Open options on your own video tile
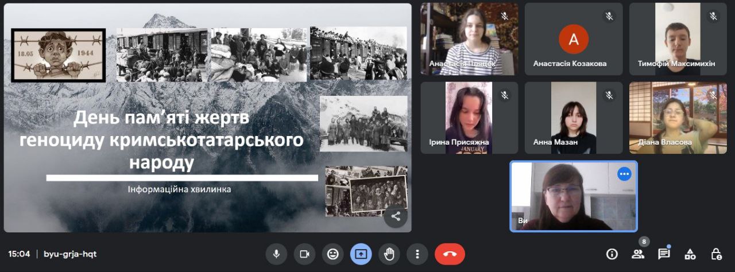Image resolution: width=735 pixels, height=272 pixels. [x=624, y=174]
